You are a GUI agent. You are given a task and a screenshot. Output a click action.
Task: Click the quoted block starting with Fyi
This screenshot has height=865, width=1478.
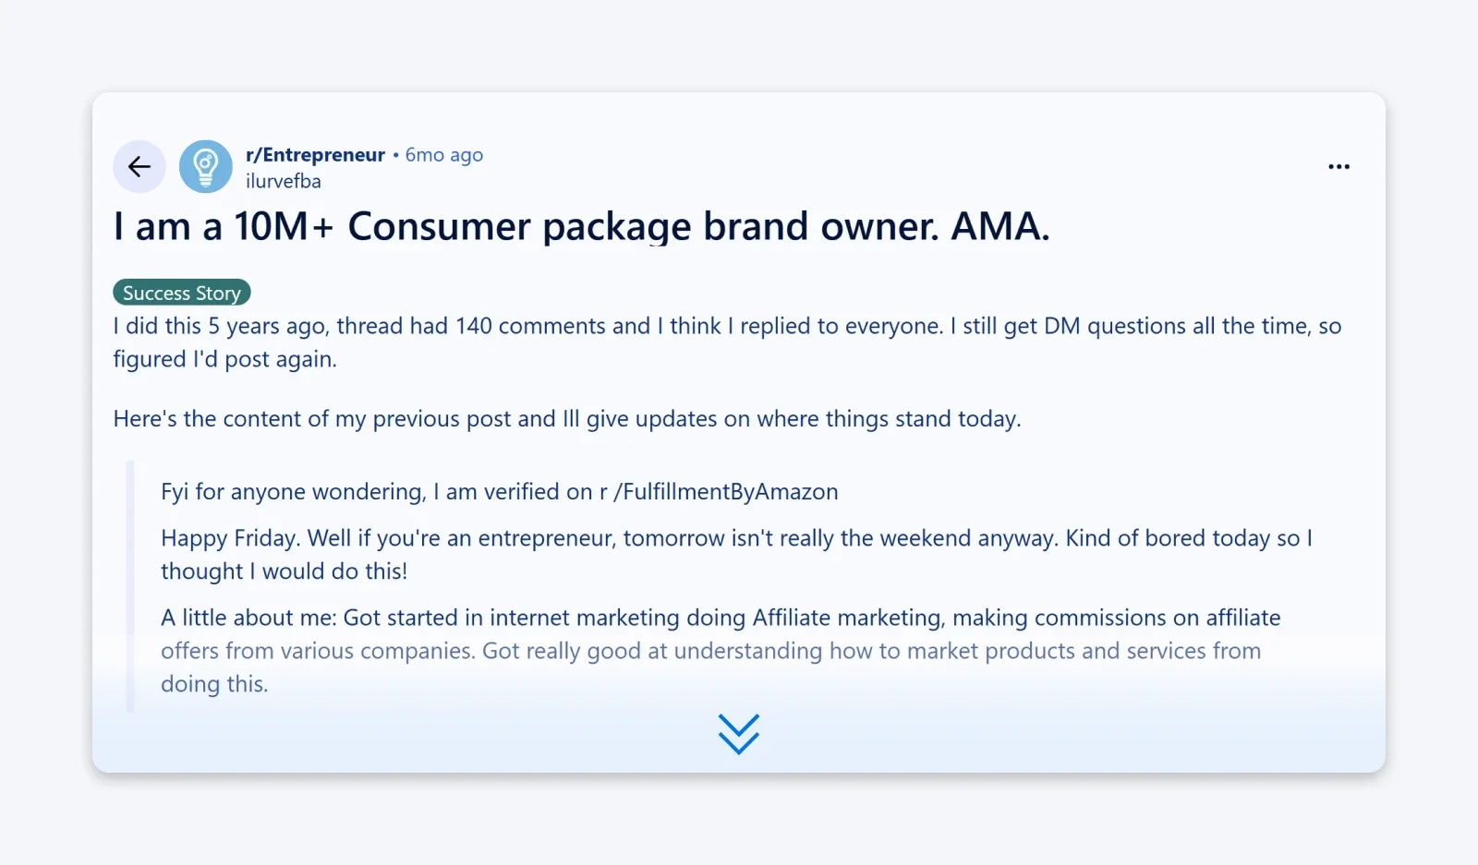pyautogui.click(x=499, y=491)
